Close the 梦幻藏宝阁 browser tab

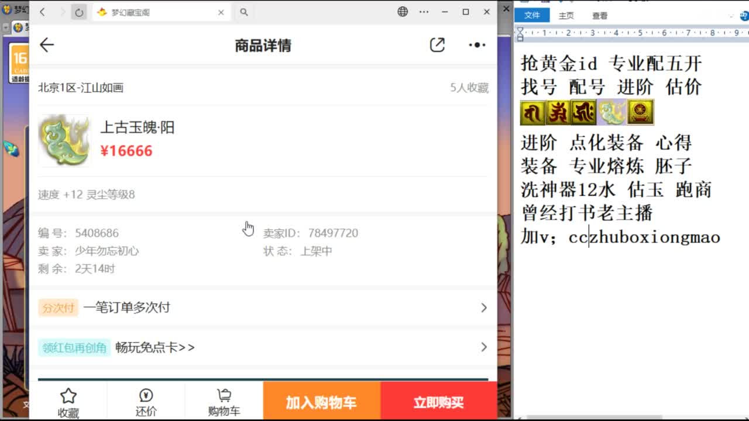point(221,12)
